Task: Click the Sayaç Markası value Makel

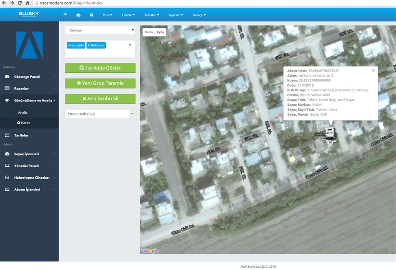Action: (317, 105)
